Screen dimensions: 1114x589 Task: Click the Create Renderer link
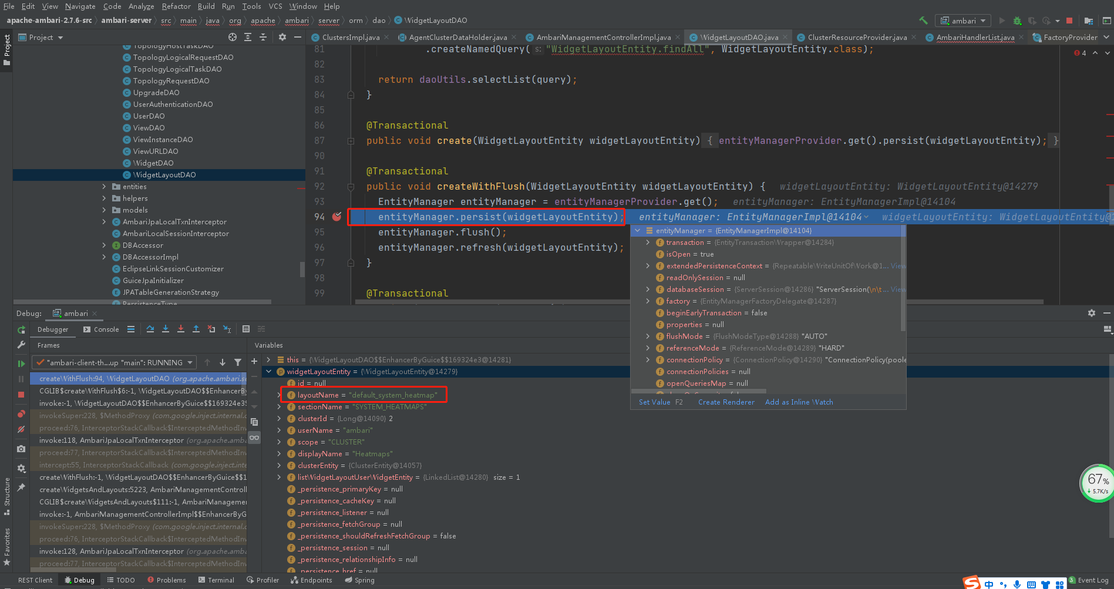point(726,402)
